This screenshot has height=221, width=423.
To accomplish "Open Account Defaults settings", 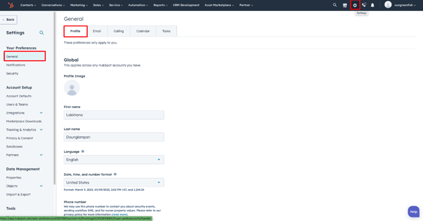I will click(18, 96).
